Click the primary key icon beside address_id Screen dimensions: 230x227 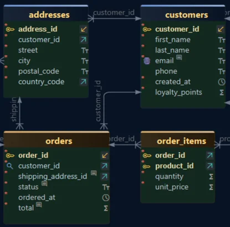pos(10,29)
